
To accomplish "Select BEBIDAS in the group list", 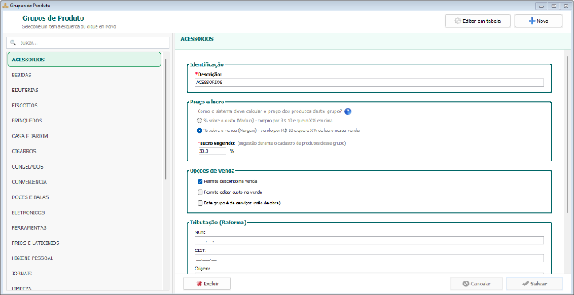I will [85, 75].
